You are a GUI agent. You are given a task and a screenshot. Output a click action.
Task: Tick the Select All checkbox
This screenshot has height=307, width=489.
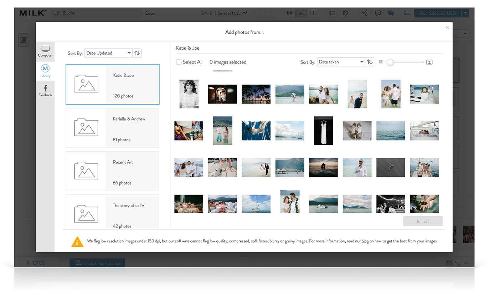point(179,62)
